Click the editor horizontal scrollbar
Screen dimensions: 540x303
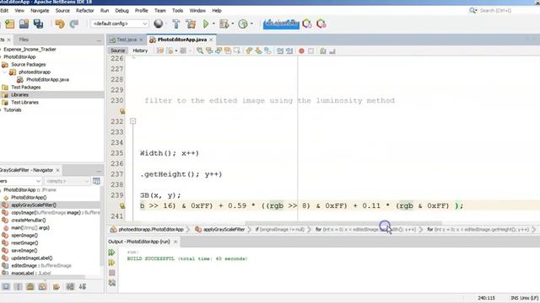pyautogui.click(x=343, y=222)
